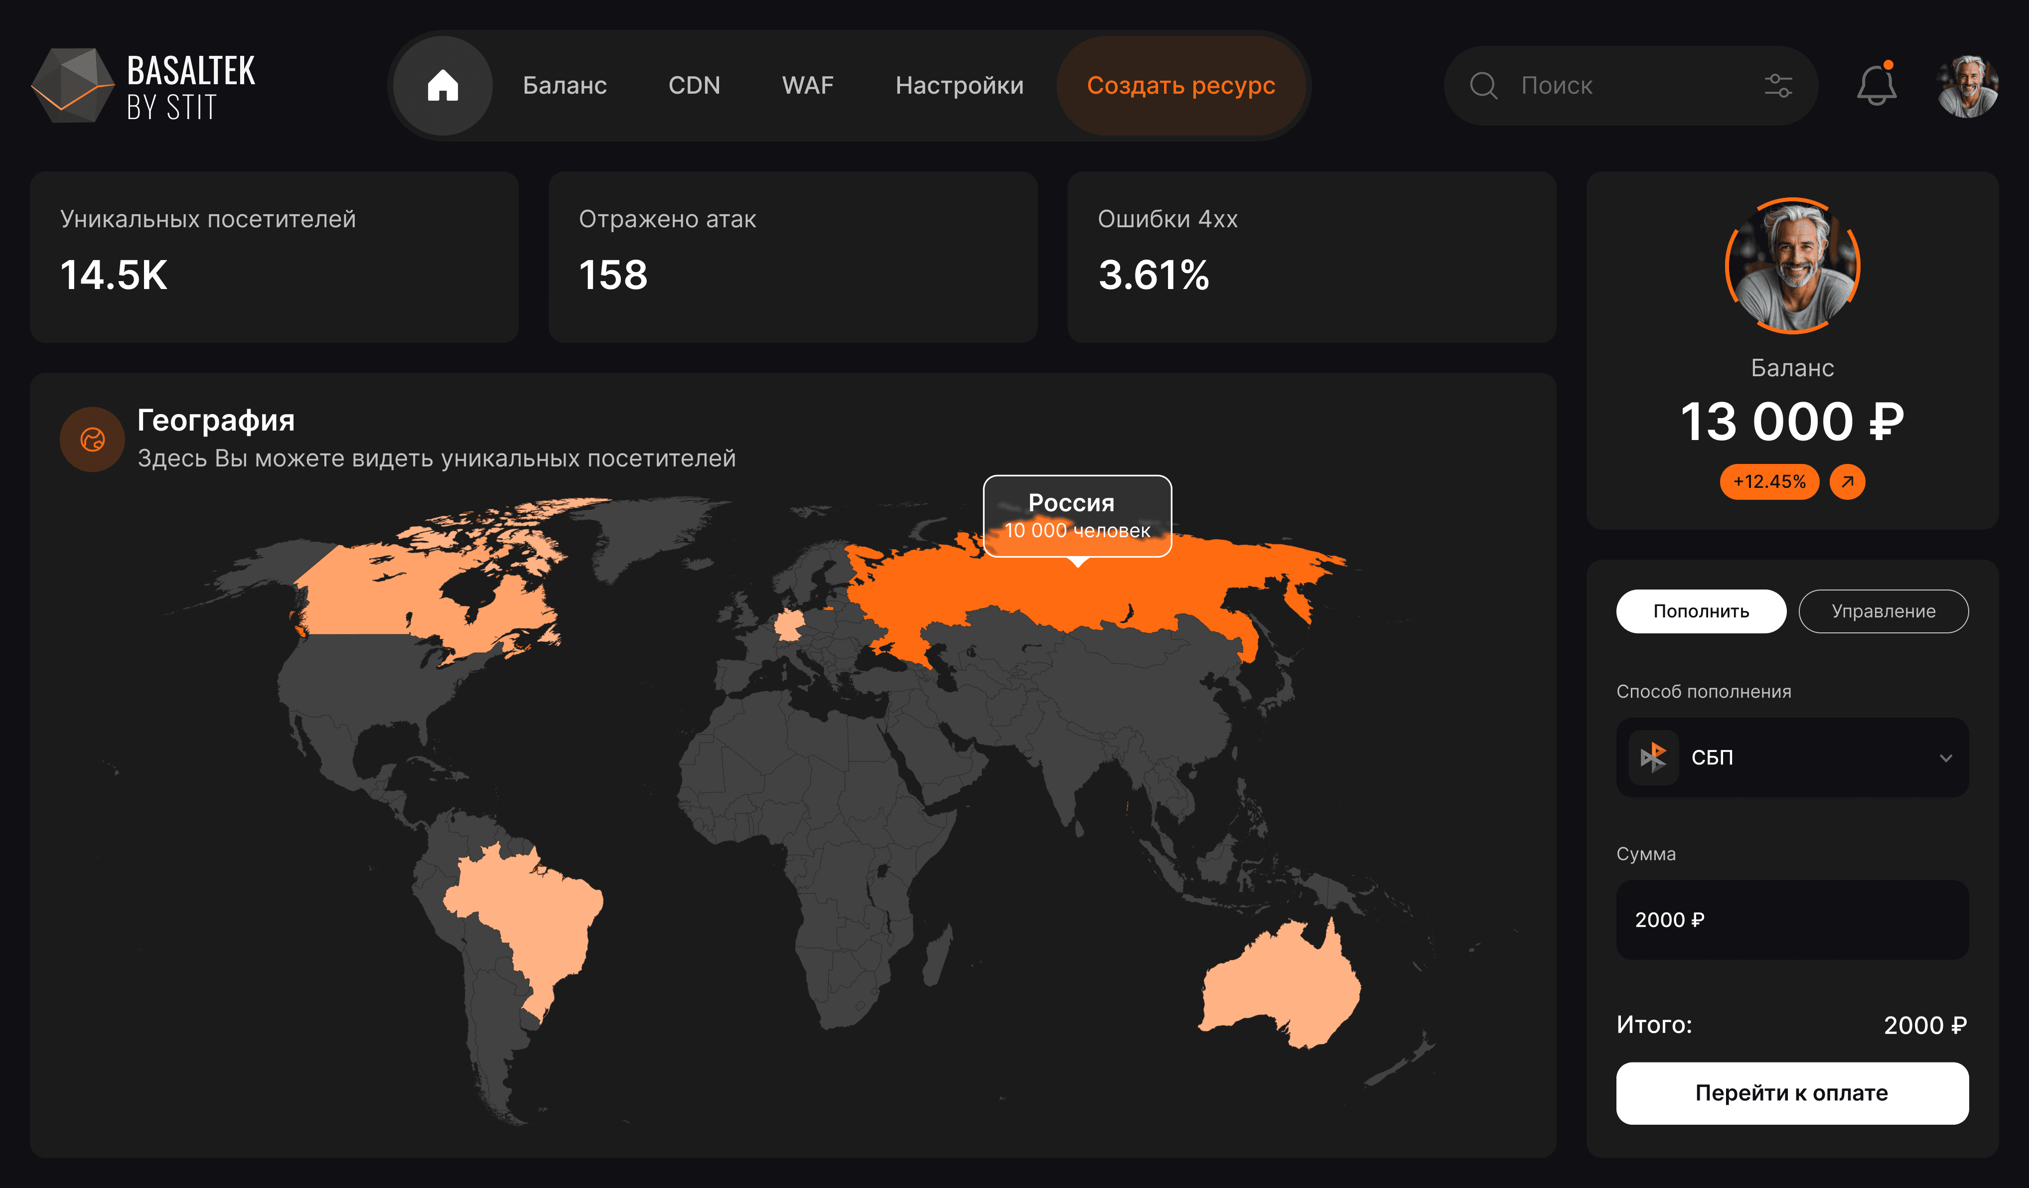The height and width of the screenshot is (1188, 2029).
Task: Open the Баланс tab
Action: tap(565, 85)
